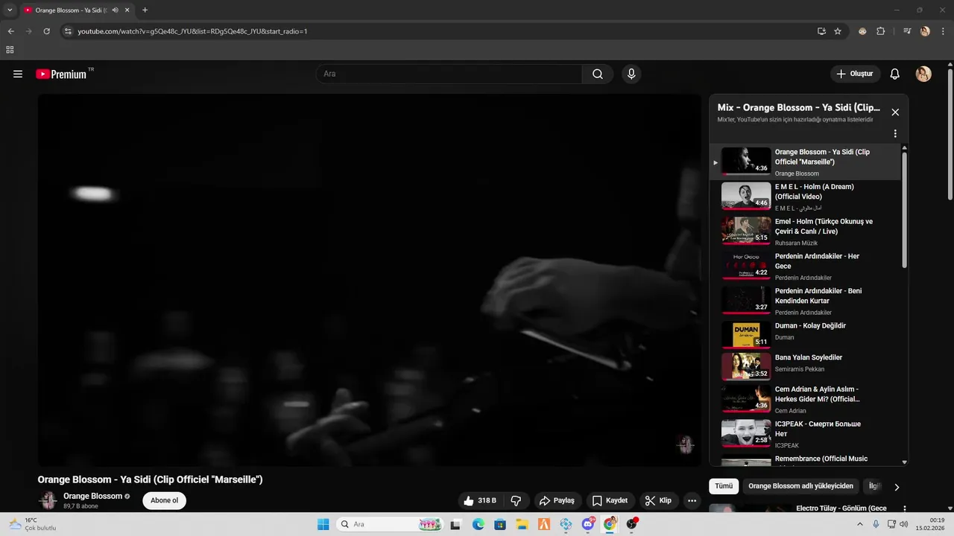Click the video player area

(370, 280)
